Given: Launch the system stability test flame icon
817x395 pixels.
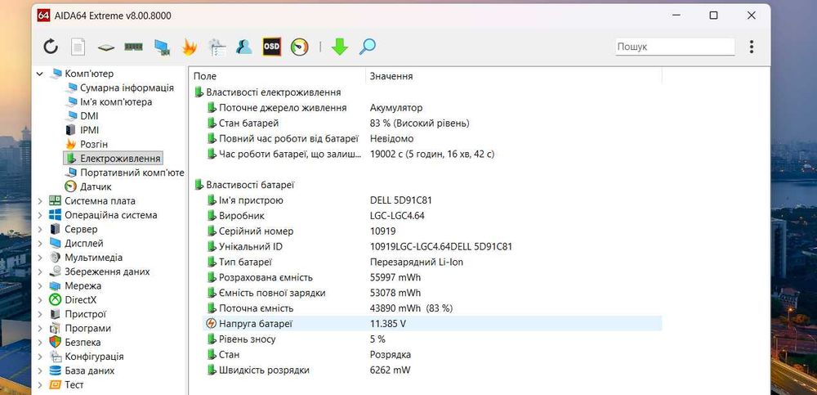Looking at the screenshot, I should pos(190,47).
